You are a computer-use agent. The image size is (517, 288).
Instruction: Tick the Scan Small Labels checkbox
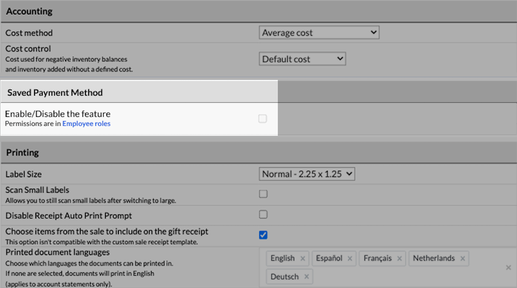click(263, 194)
